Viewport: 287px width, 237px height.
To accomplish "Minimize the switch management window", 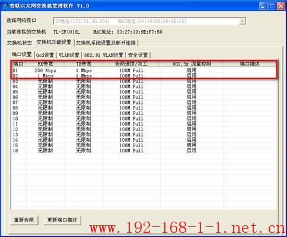I will click(x=263, y=6).
